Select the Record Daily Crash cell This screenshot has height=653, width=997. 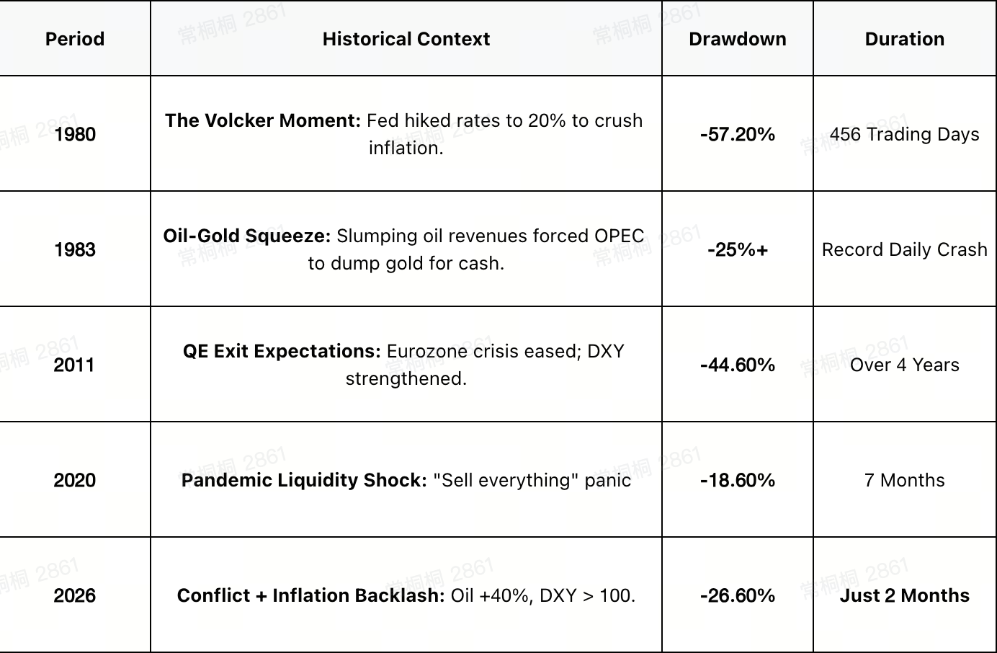tap(905, 249)
